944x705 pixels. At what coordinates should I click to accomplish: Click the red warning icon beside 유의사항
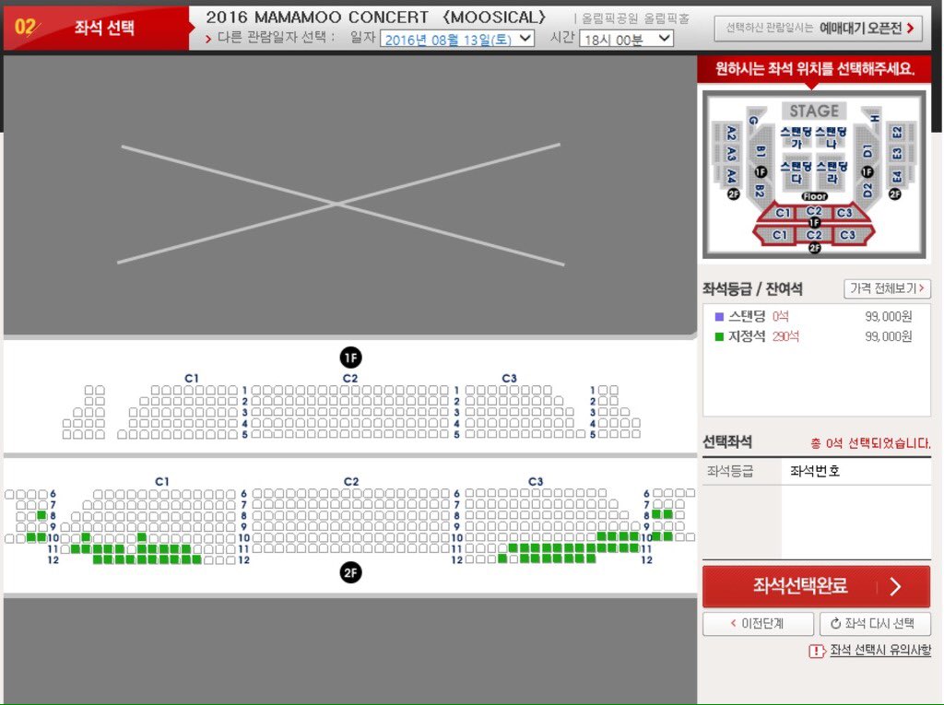(x=817, y=651)
